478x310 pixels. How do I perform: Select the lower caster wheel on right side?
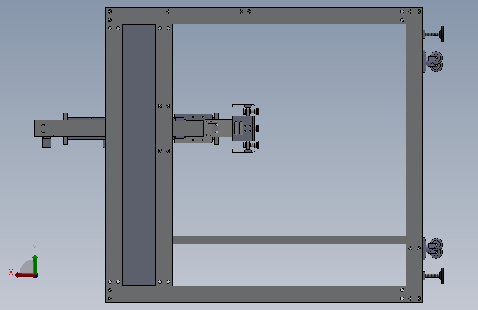click(x=433, y=248)
